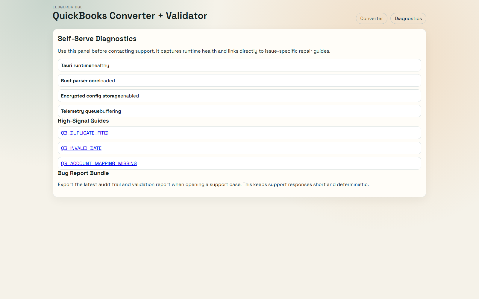This screenshot has width=479, height=299.
Task: Click the 'enabled' storage status value
Action: (x=130, y=96)
